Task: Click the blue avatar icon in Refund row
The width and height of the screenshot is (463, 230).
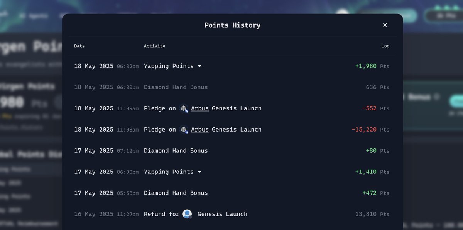Action: [x=187, y=214]
